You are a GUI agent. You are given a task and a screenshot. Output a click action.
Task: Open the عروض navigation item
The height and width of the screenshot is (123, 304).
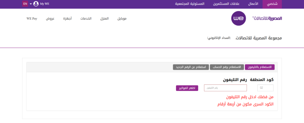pos(50,19)
